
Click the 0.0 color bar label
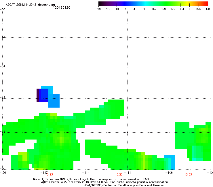click(199, 9)
